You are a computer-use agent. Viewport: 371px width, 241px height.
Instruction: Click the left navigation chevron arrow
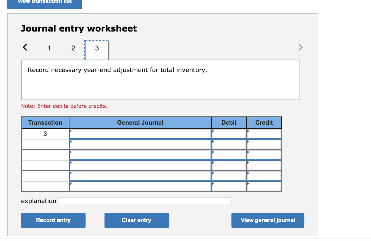pyautogui.click(x=25, y=47)
